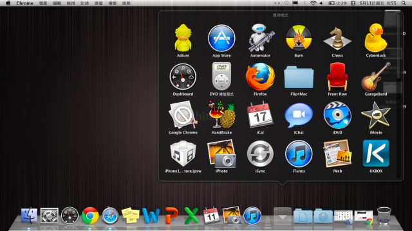Collapse the applications stack in the Dock
Screen dimensions: 412x231
(283, 216)
